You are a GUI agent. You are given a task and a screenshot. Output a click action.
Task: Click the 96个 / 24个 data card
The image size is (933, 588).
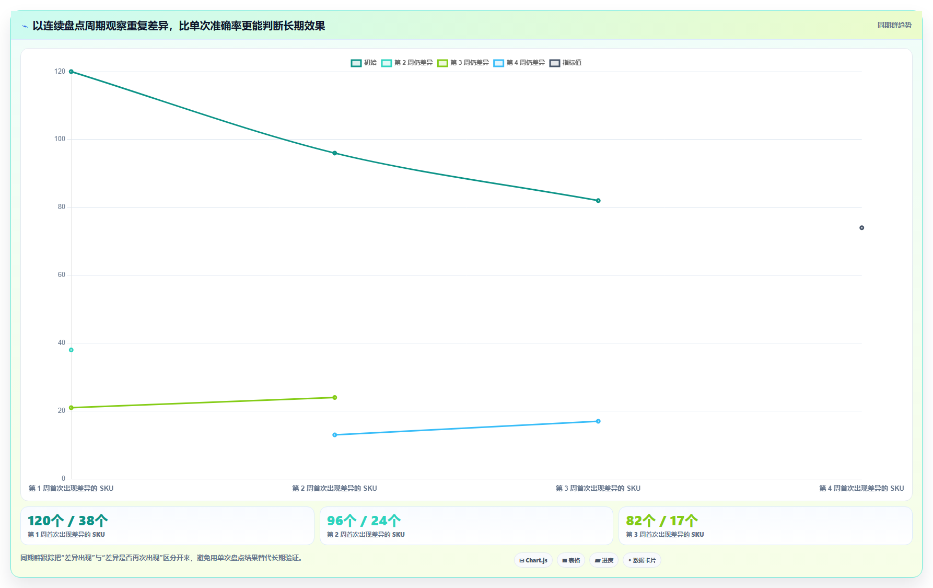pyautogui.click(x=466, y=526)
